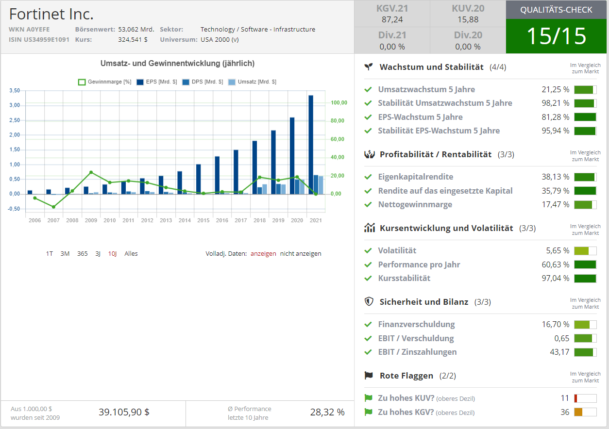
Task: Click the checkmark next to Stabilität Umsatzwachstum 5 Jahre
Action: [x=368, y=103]
